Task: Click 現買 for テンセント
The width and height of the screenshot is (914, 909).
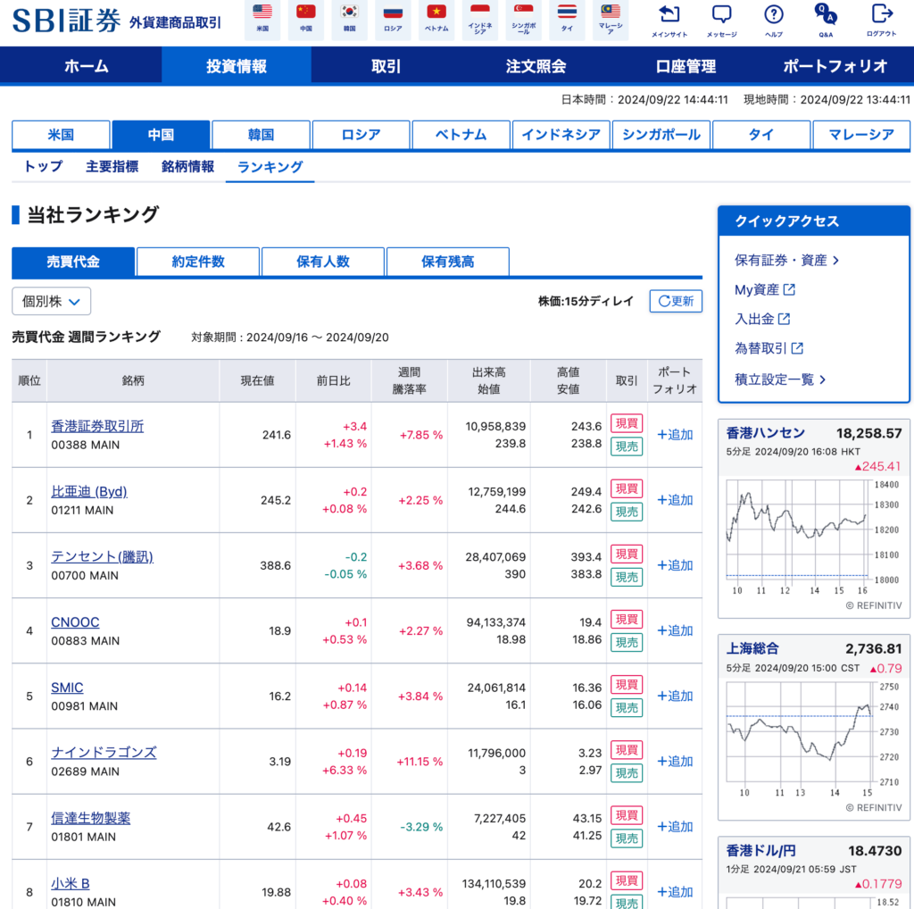Action: pos(627,554)
